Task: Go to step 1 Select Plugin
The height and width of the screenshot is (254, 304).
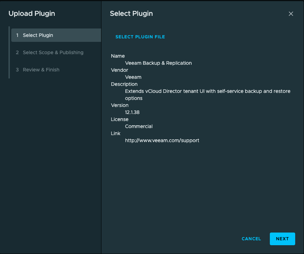Action: click(56, 35)
